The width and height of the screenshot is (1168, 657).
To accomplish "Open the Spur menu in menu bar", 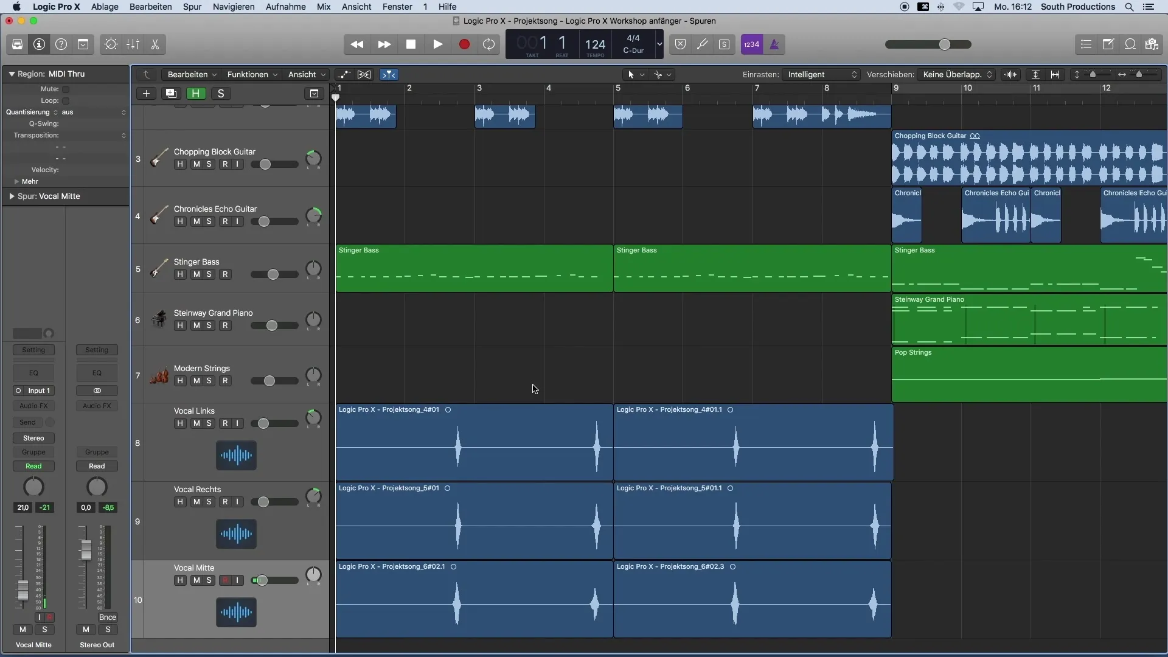I will 192,7.
